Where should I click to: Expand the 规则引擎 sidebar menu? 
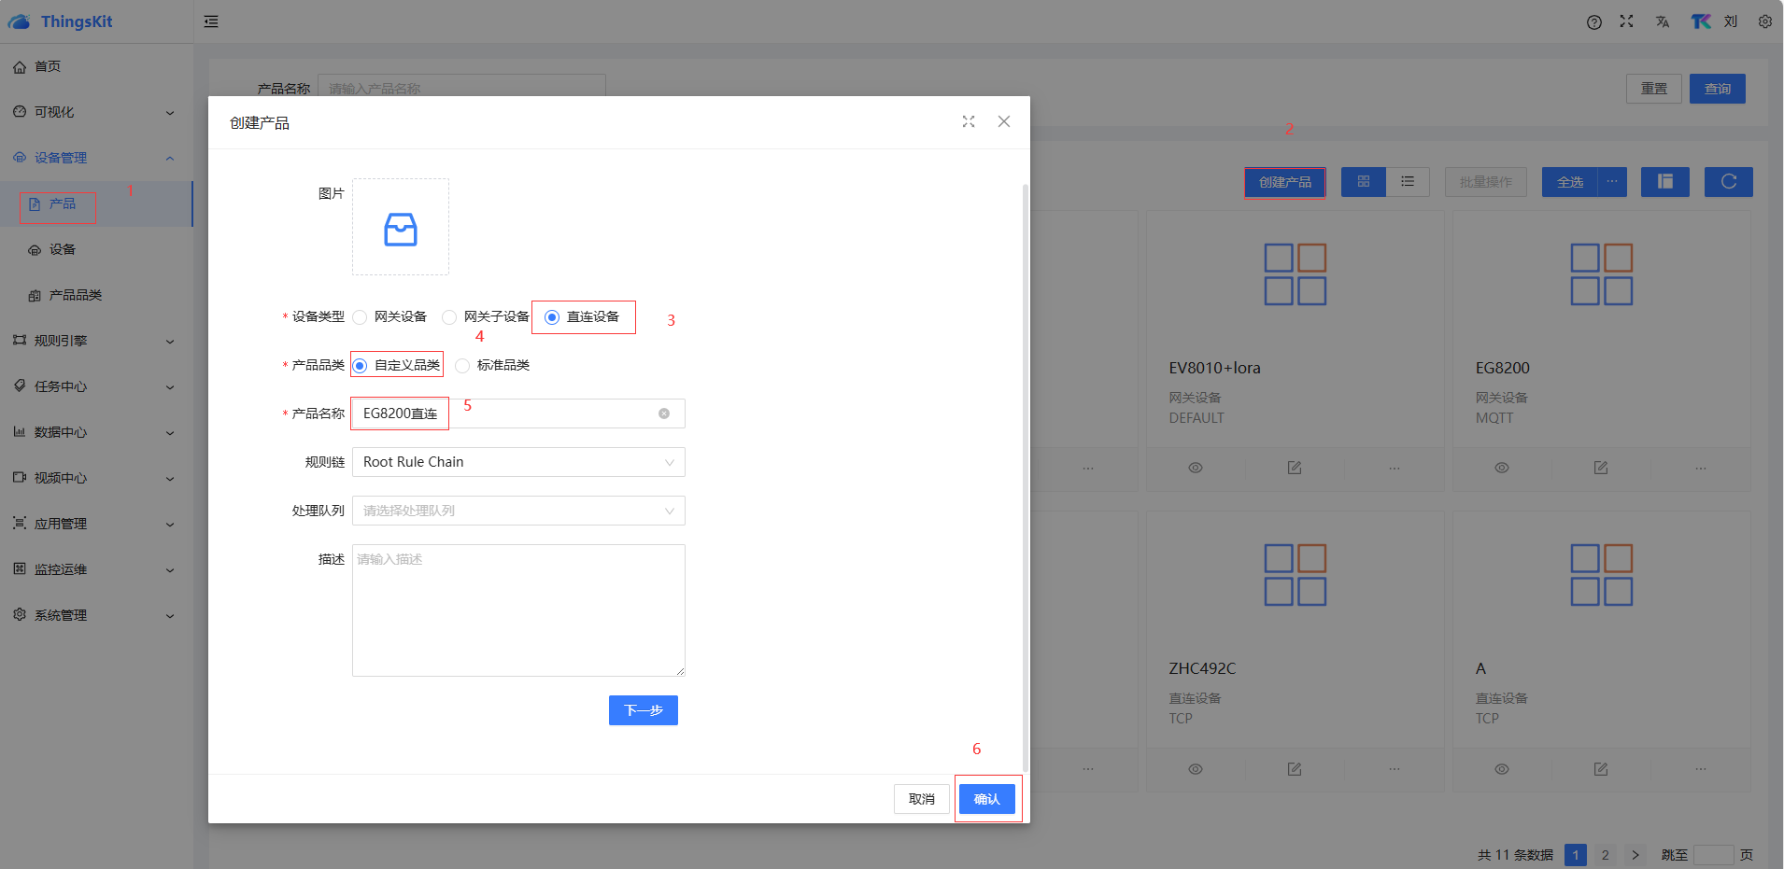click(x=93, y=341)
